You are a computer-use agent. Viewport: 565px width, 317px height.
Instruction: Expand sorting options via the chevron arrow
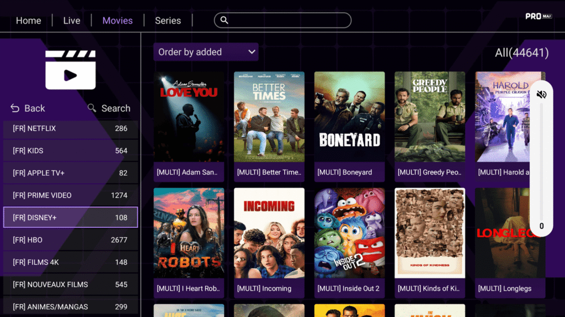tap(252, 52)
